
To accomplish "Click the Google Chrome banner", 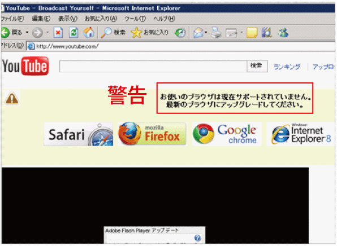I will [x=227, y=134].
